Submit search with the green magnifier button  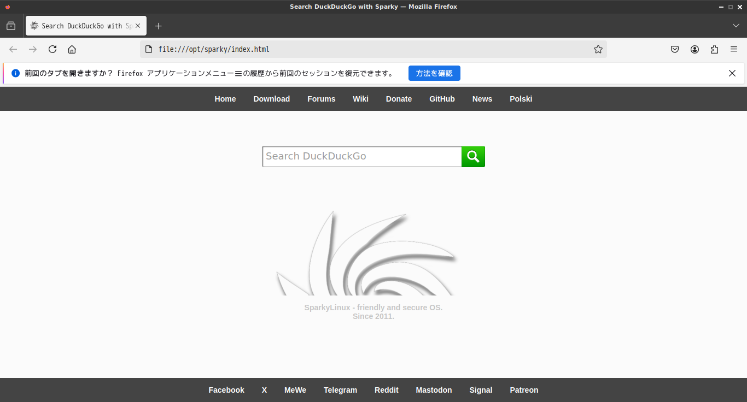coord(474,156)
